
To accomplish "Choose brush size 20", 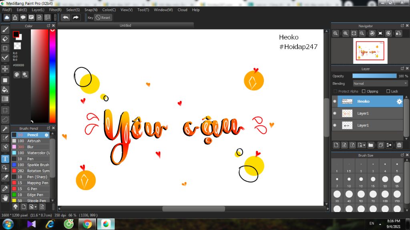I will 385,181.
